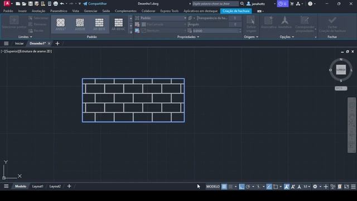357x201 pixels.
Task: Switch to the Iniciar file tab
Action: (19, 44)
